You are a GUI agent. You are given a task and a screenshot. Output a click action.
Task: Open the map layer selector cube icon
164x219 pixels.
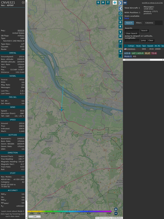(x=115, y=3)
